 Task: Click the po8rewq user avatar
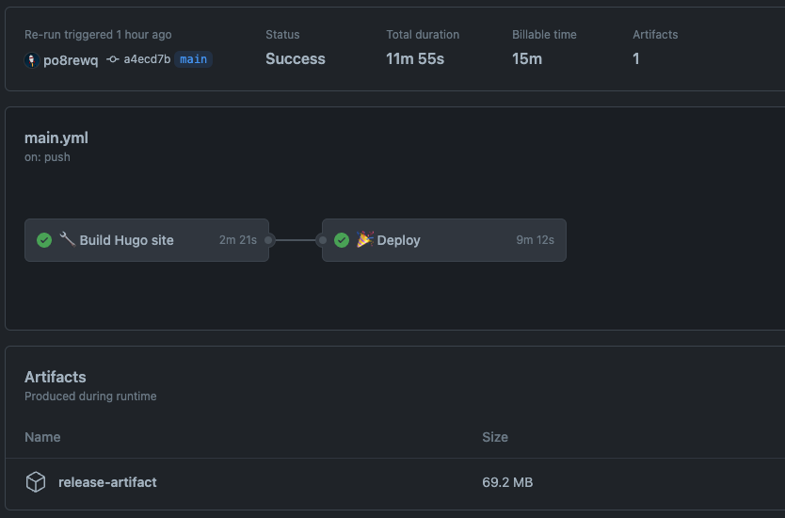(32, 60)
